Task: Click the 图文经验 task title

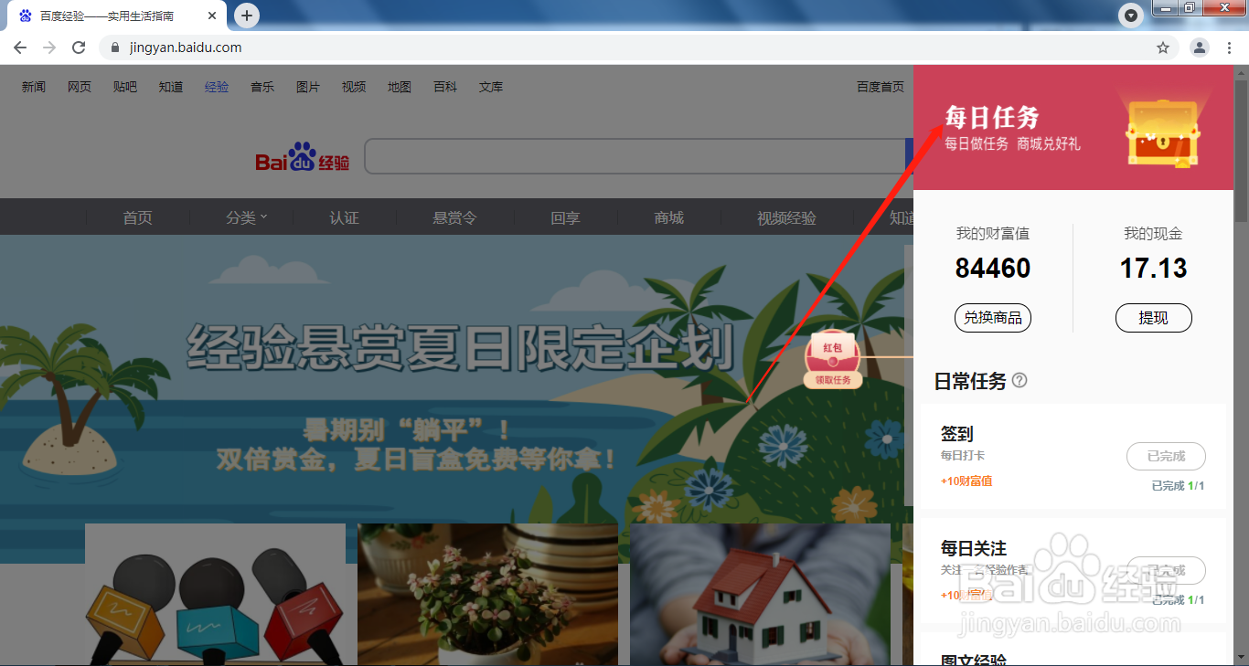Action: (x=974, y=660)
